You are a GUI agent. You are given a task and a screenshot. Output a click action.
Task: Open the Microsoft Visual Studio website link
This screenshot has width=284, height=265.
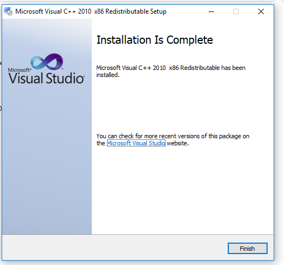pyautogui.click(x=136, y=143)
